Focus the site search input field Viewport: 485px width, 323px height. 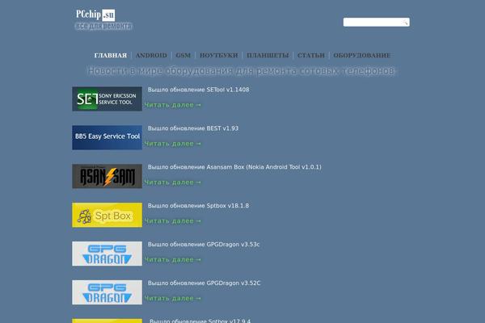click(376, 22)
